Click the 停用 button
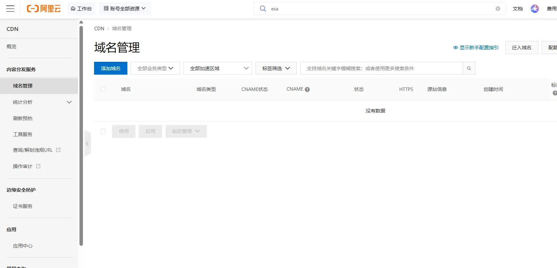Viewport: 557px width, 268px height. pyautogui.click(x=124, y=131)
